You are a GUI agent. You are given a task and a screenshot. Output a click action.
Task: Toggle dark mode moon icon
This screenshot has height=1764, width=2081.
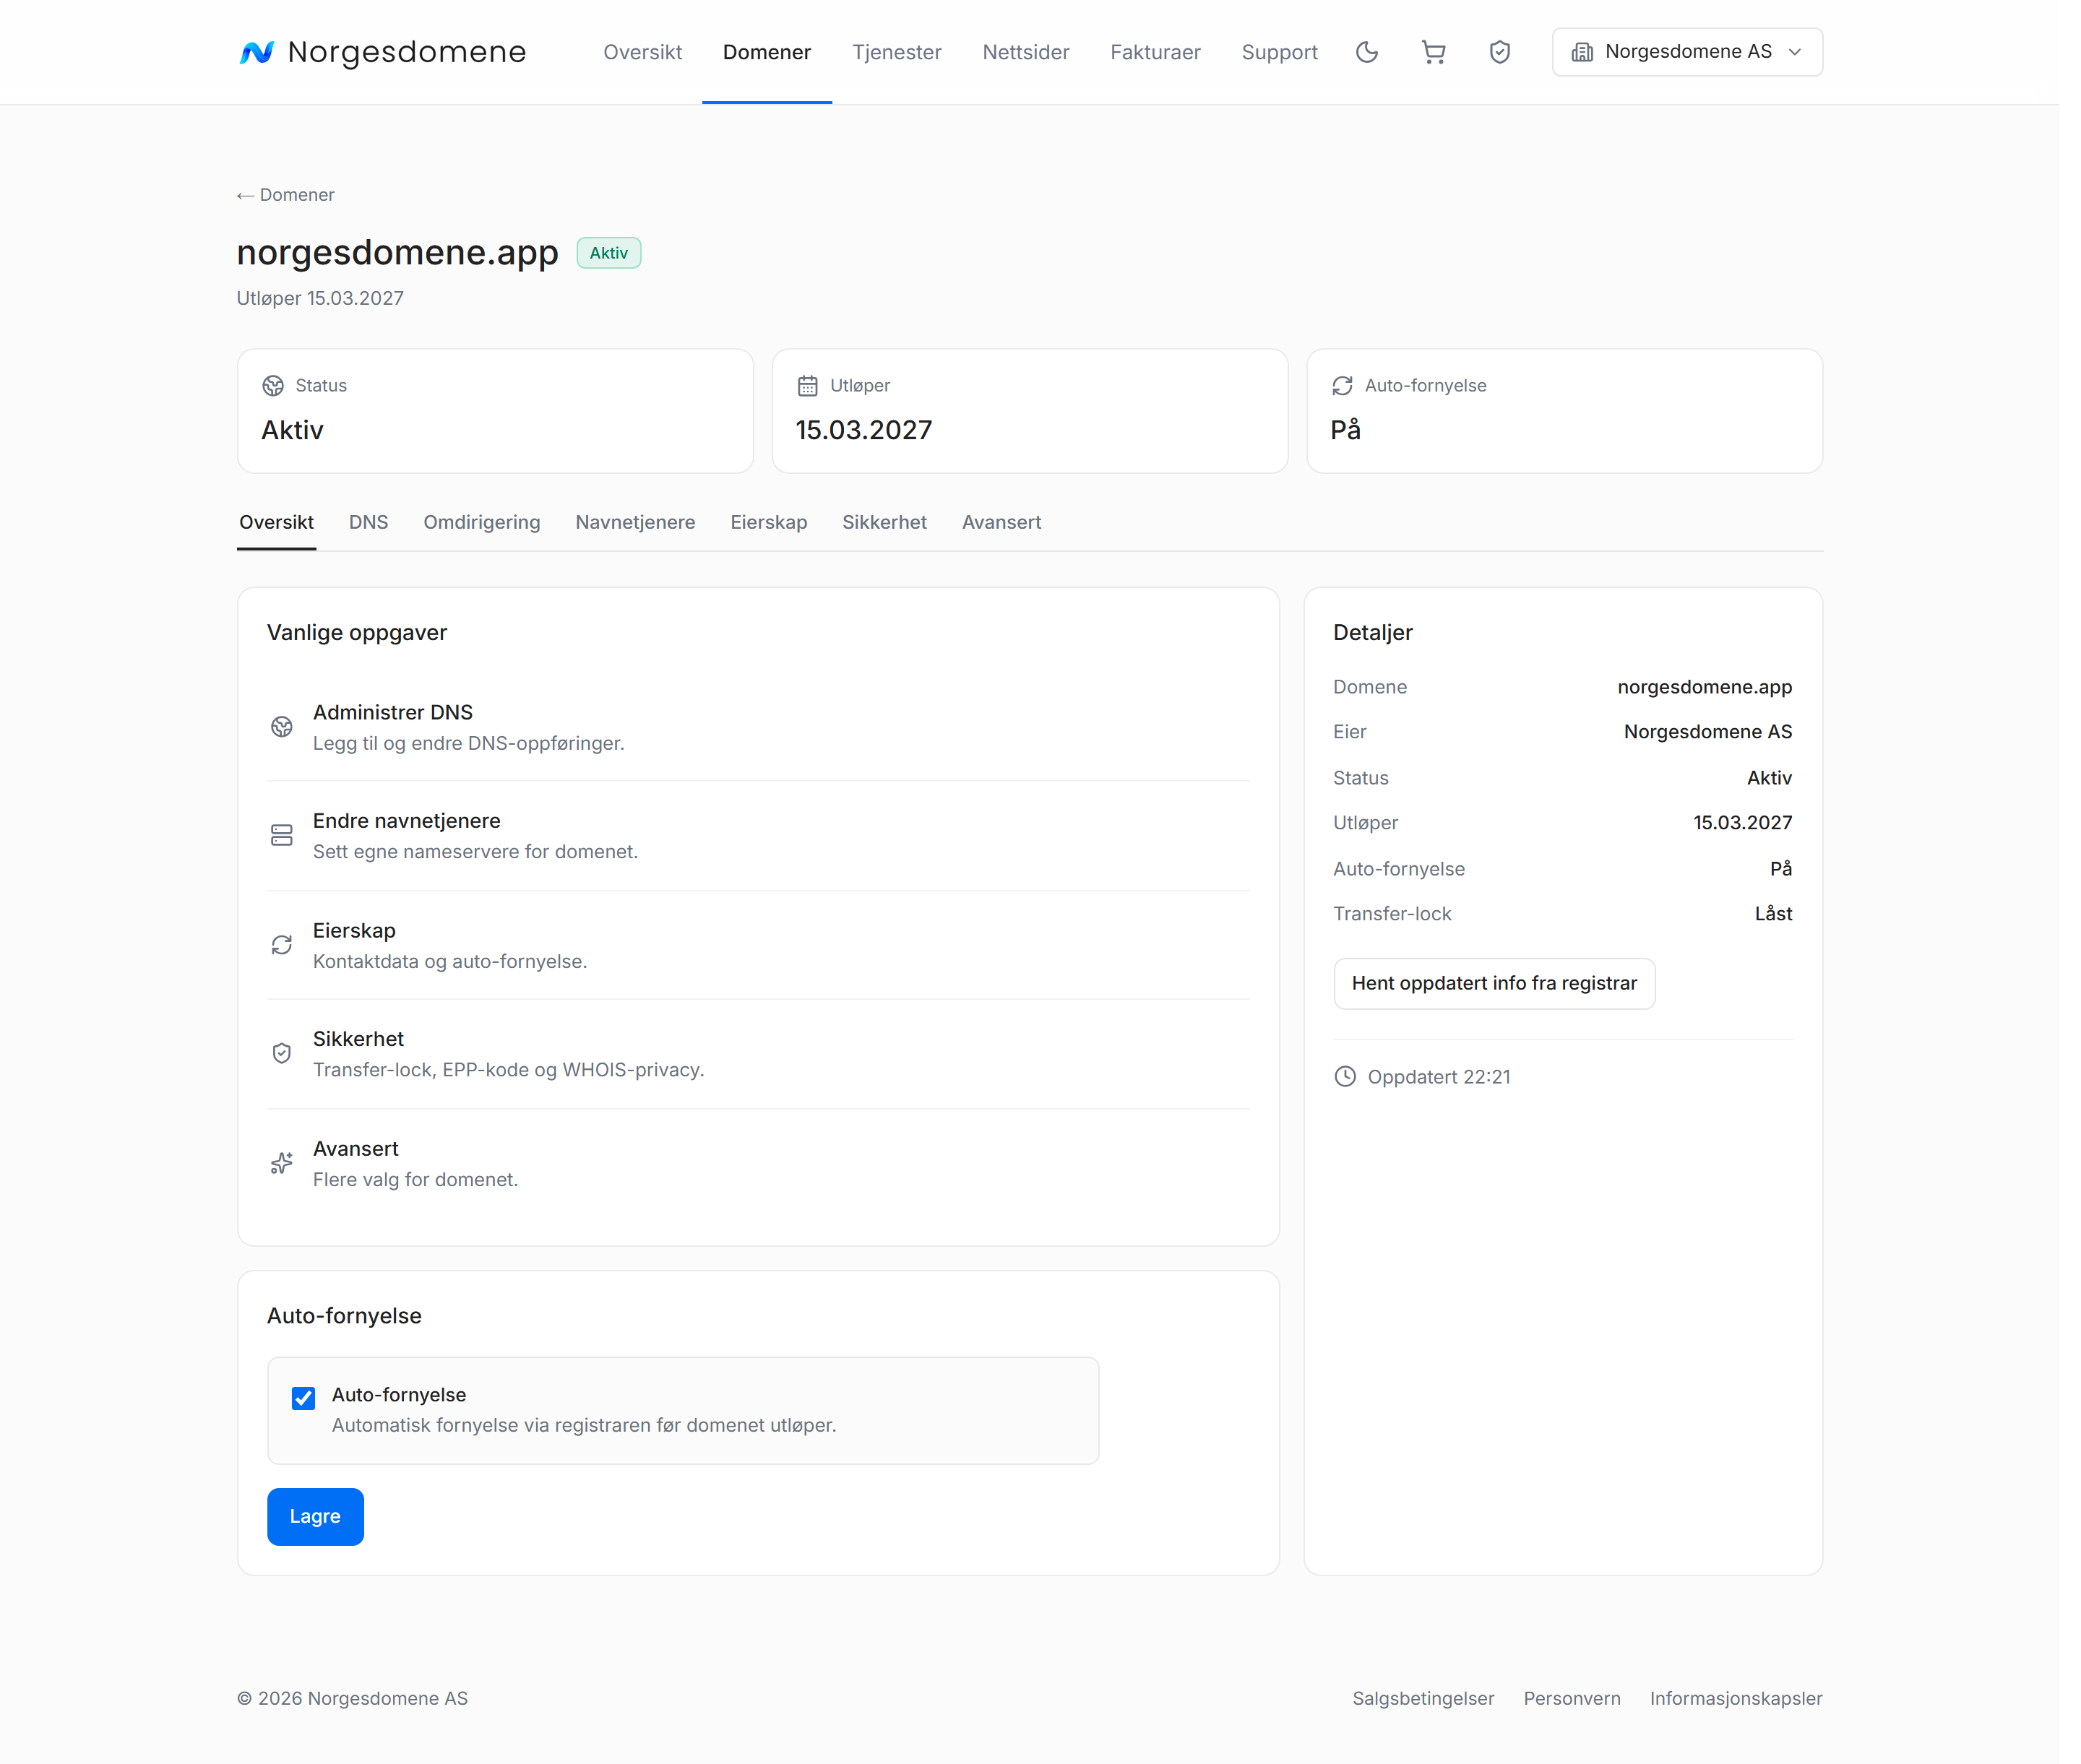pyautogui.click(x=1366, y=52)
